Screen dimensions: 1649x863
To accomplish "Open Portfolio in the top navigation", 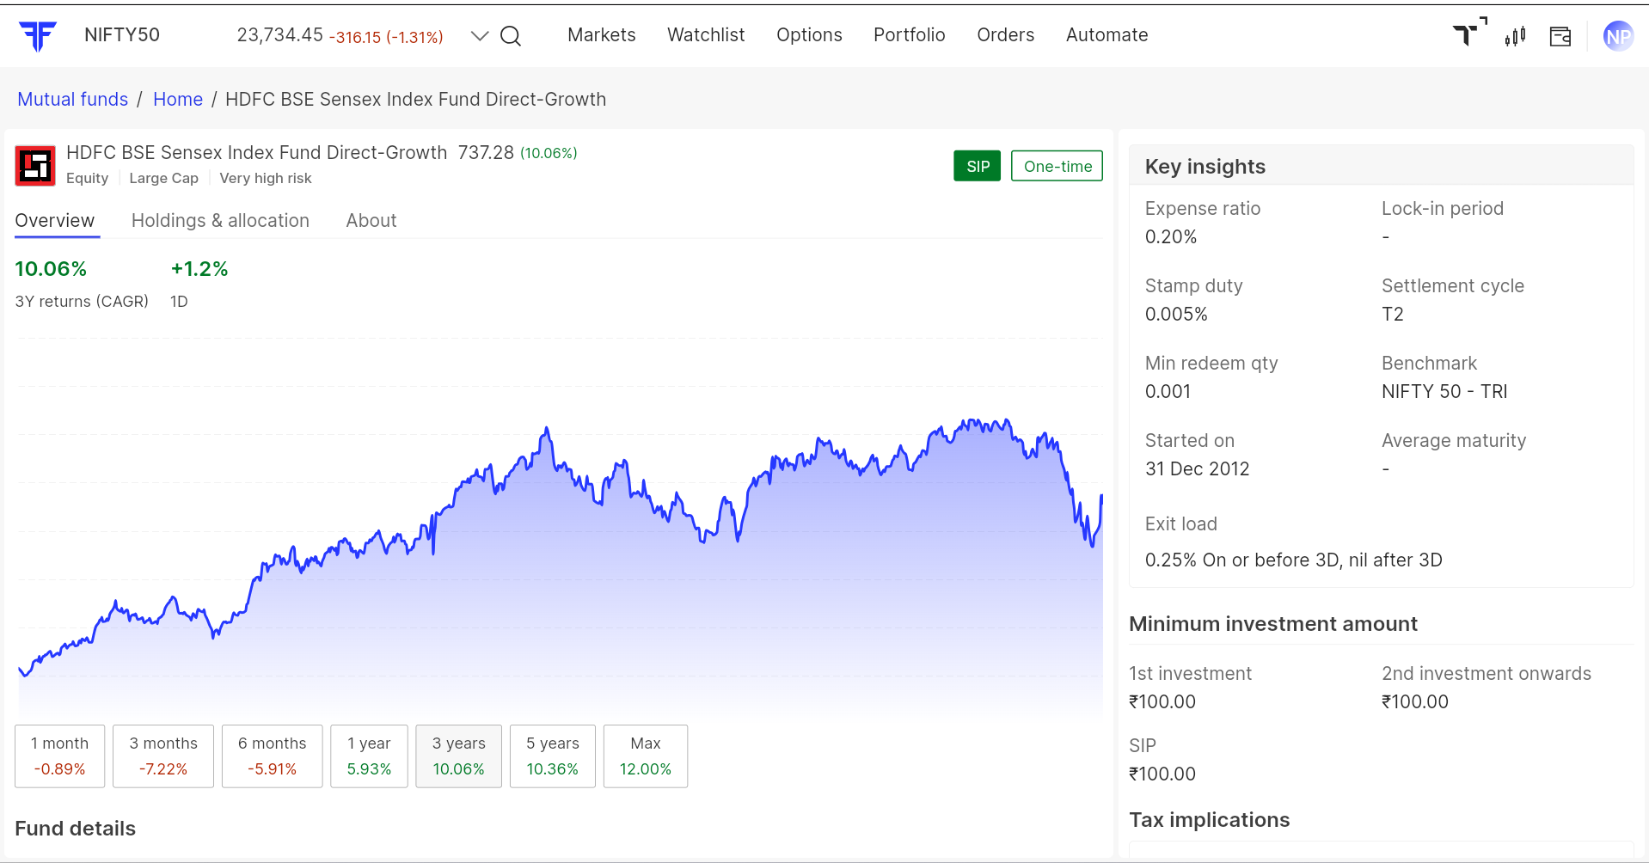I will [909, 35].
